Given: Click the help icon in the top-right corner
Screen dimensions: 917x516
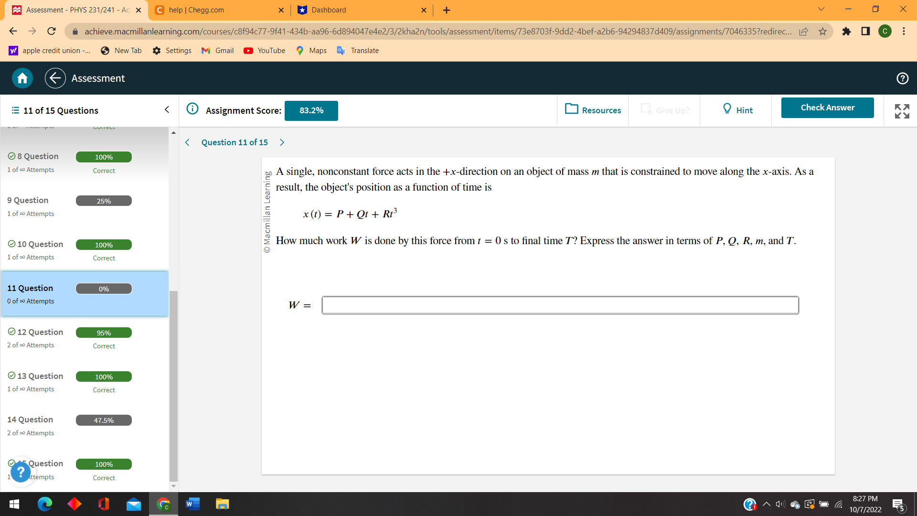Looking at the screenshot, I should 902,78.
